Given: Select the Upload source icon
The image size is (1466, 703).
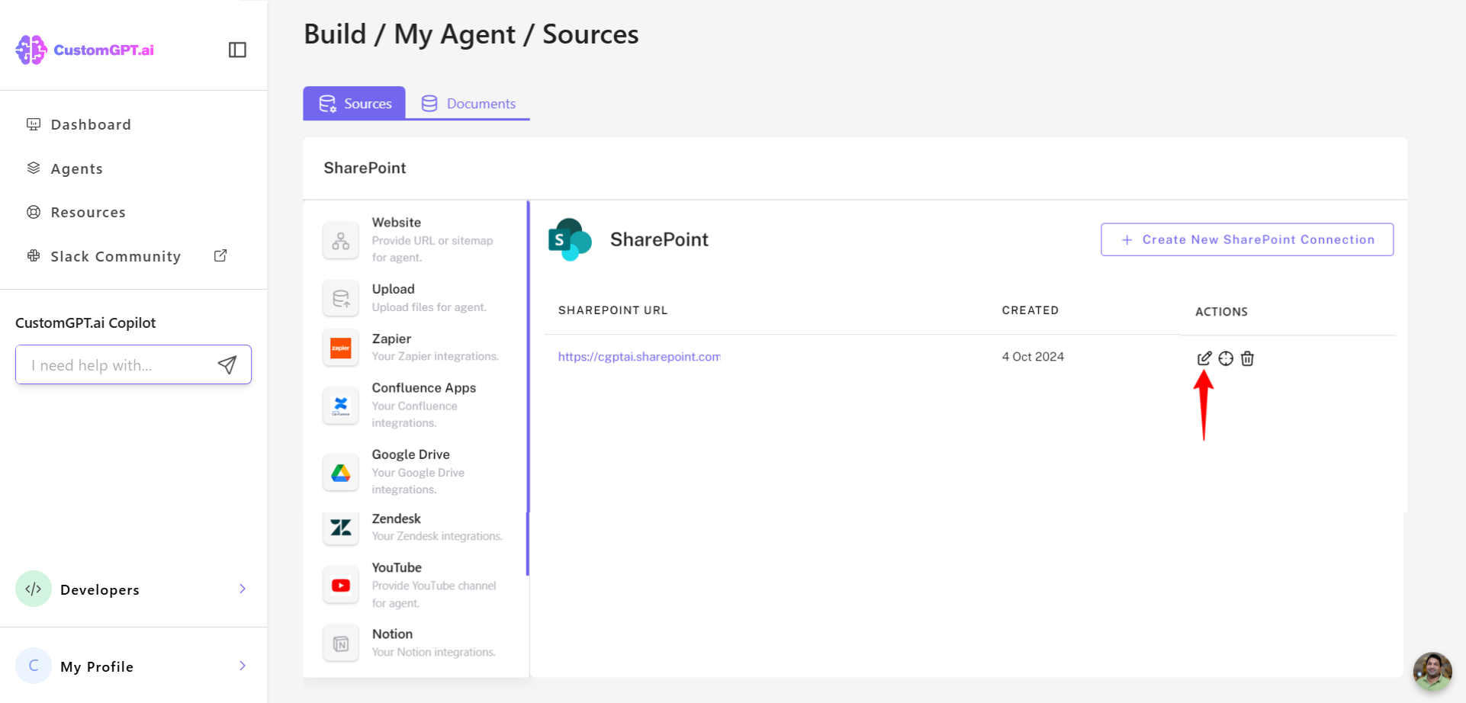Looking at the screenshot, I should pos(341,298).
